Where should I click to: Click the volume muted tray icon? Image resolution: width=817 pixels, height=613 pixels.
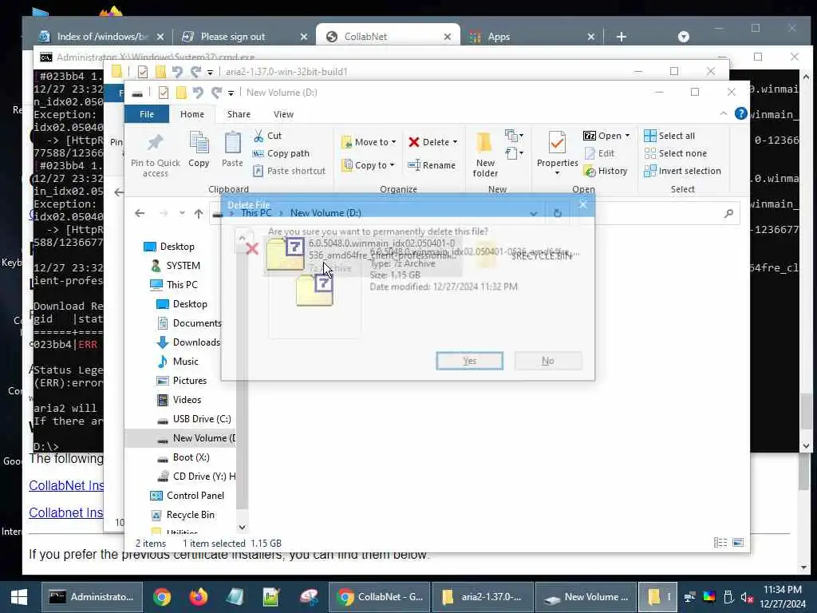[x=747, y=597]
